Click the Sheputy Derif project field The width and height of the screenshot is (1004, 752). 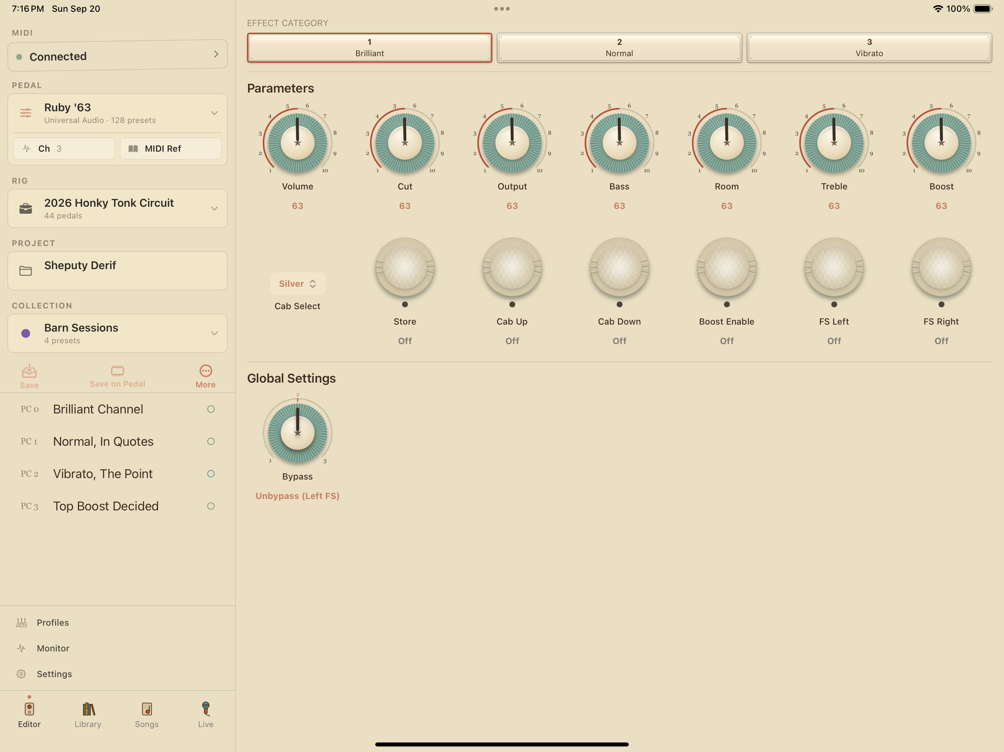coord(118,271)
